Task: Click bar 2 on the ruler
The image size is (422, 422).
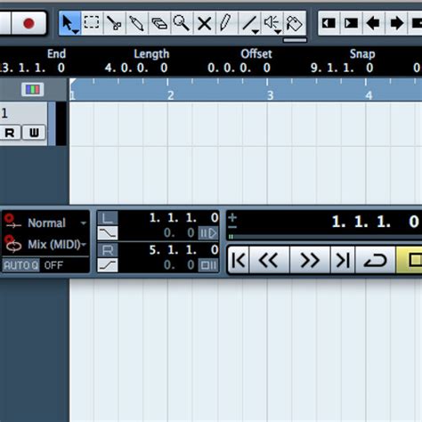Action: coord(170,95)
